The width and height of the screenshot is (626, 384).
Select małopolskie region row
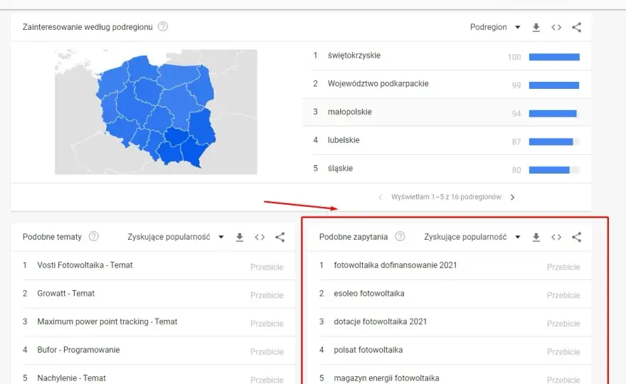[x=446, y=112]
